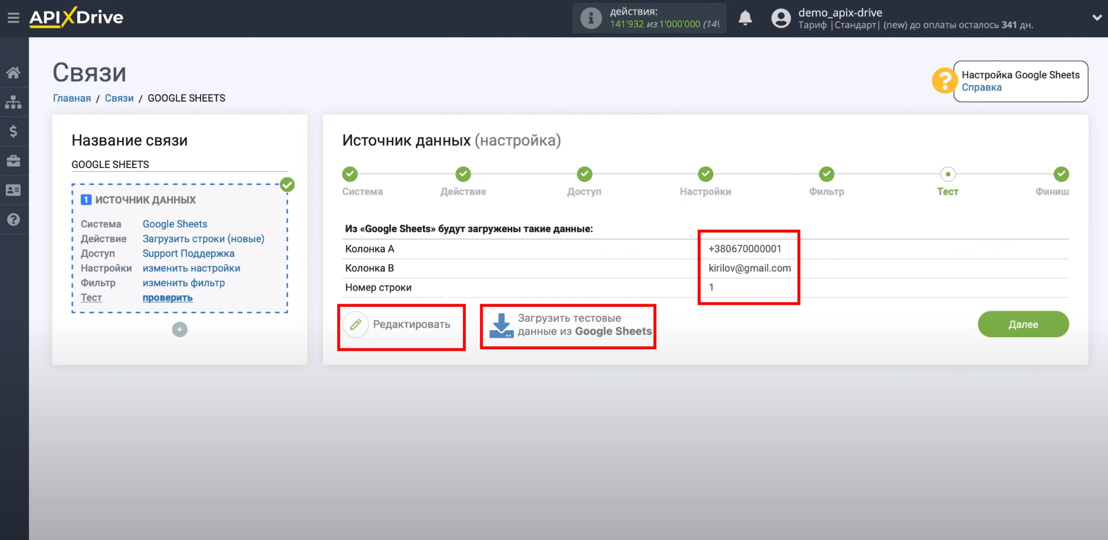Click the orange question mark help icon
1108x540 pixels.
944,81
